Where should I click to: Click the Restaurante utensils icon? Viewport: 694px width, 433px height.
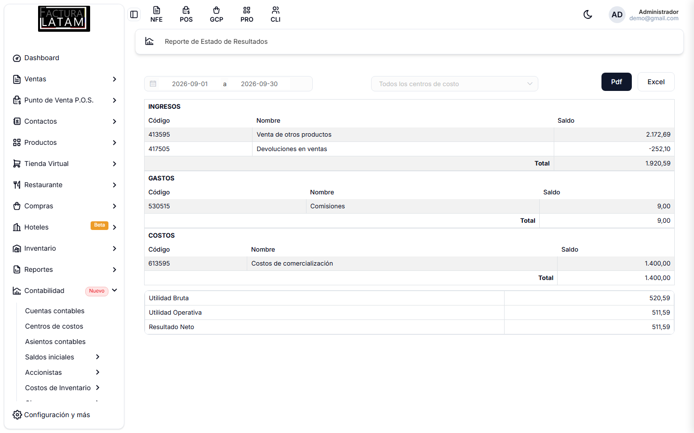[17, 185]
